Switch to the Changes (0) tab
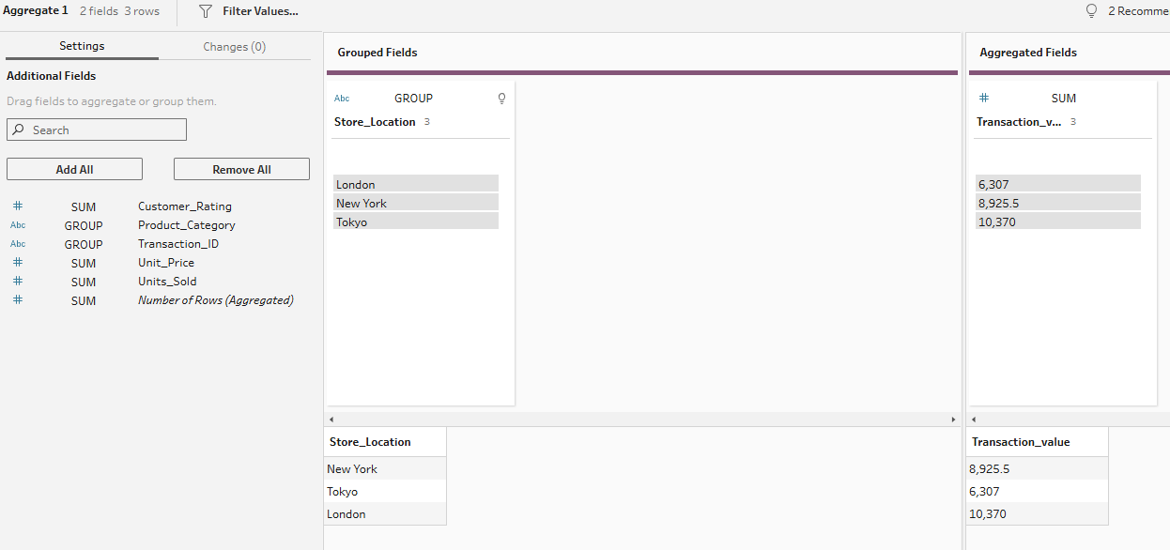Viewport: 1170px width, 550px height. pos(234,47)
